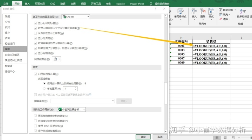Screen dimensions: 252x140
Task: Click the 清除 eraser icon
Action: coord(221,19)
